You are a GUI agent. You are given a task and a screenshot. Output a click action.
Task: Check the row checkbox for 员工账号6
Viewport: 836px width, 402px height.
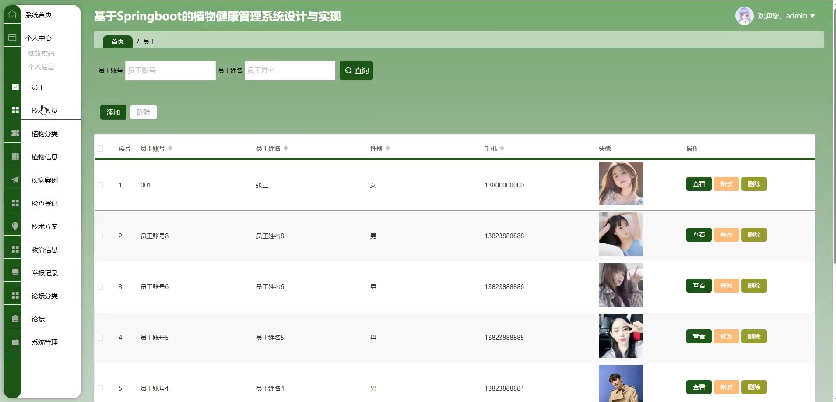click(x=100, y=287)
